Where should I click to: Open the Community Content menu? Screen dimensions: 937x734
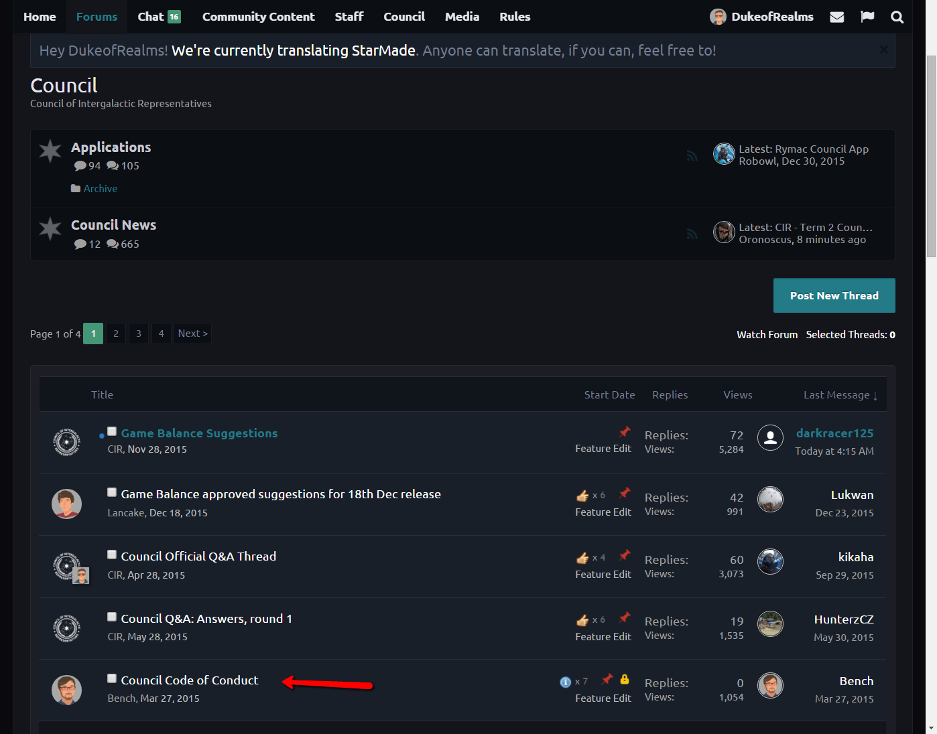tap(258, 17)
